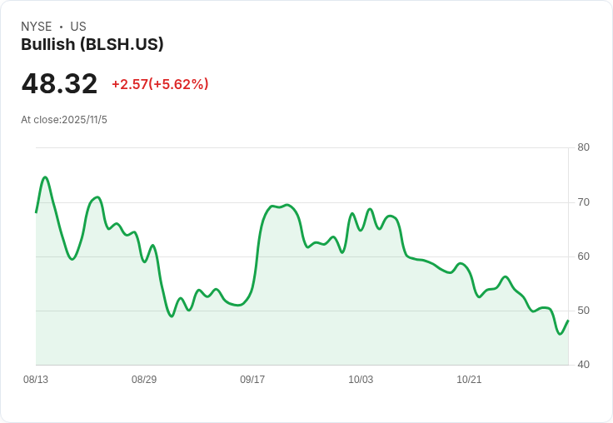Screen dimensions: 613x423
Task: Click the highest peak of the green line
Action: [45, 177]
